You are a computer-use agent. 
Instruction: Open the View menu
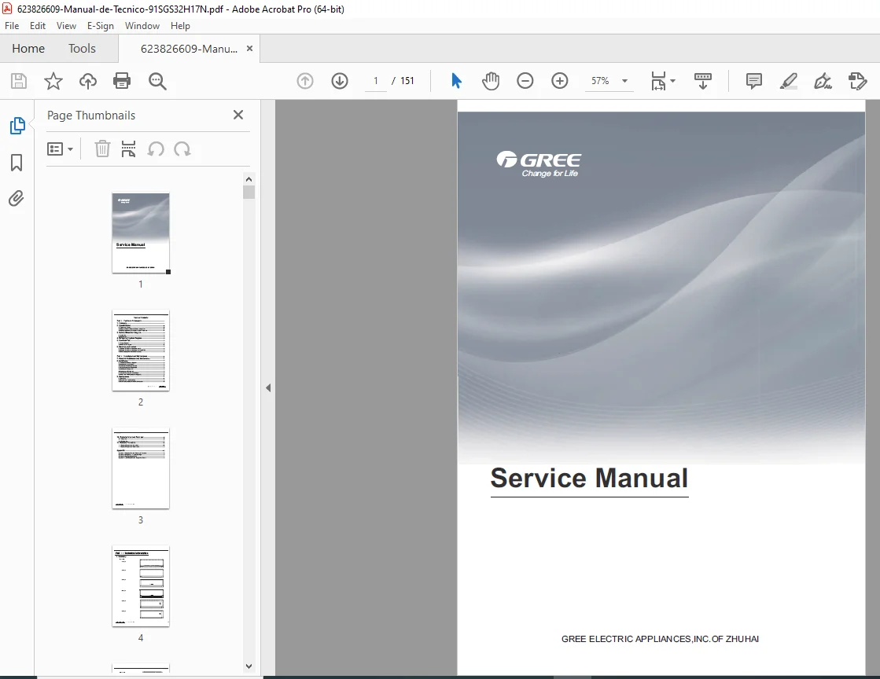click(66, 26)
